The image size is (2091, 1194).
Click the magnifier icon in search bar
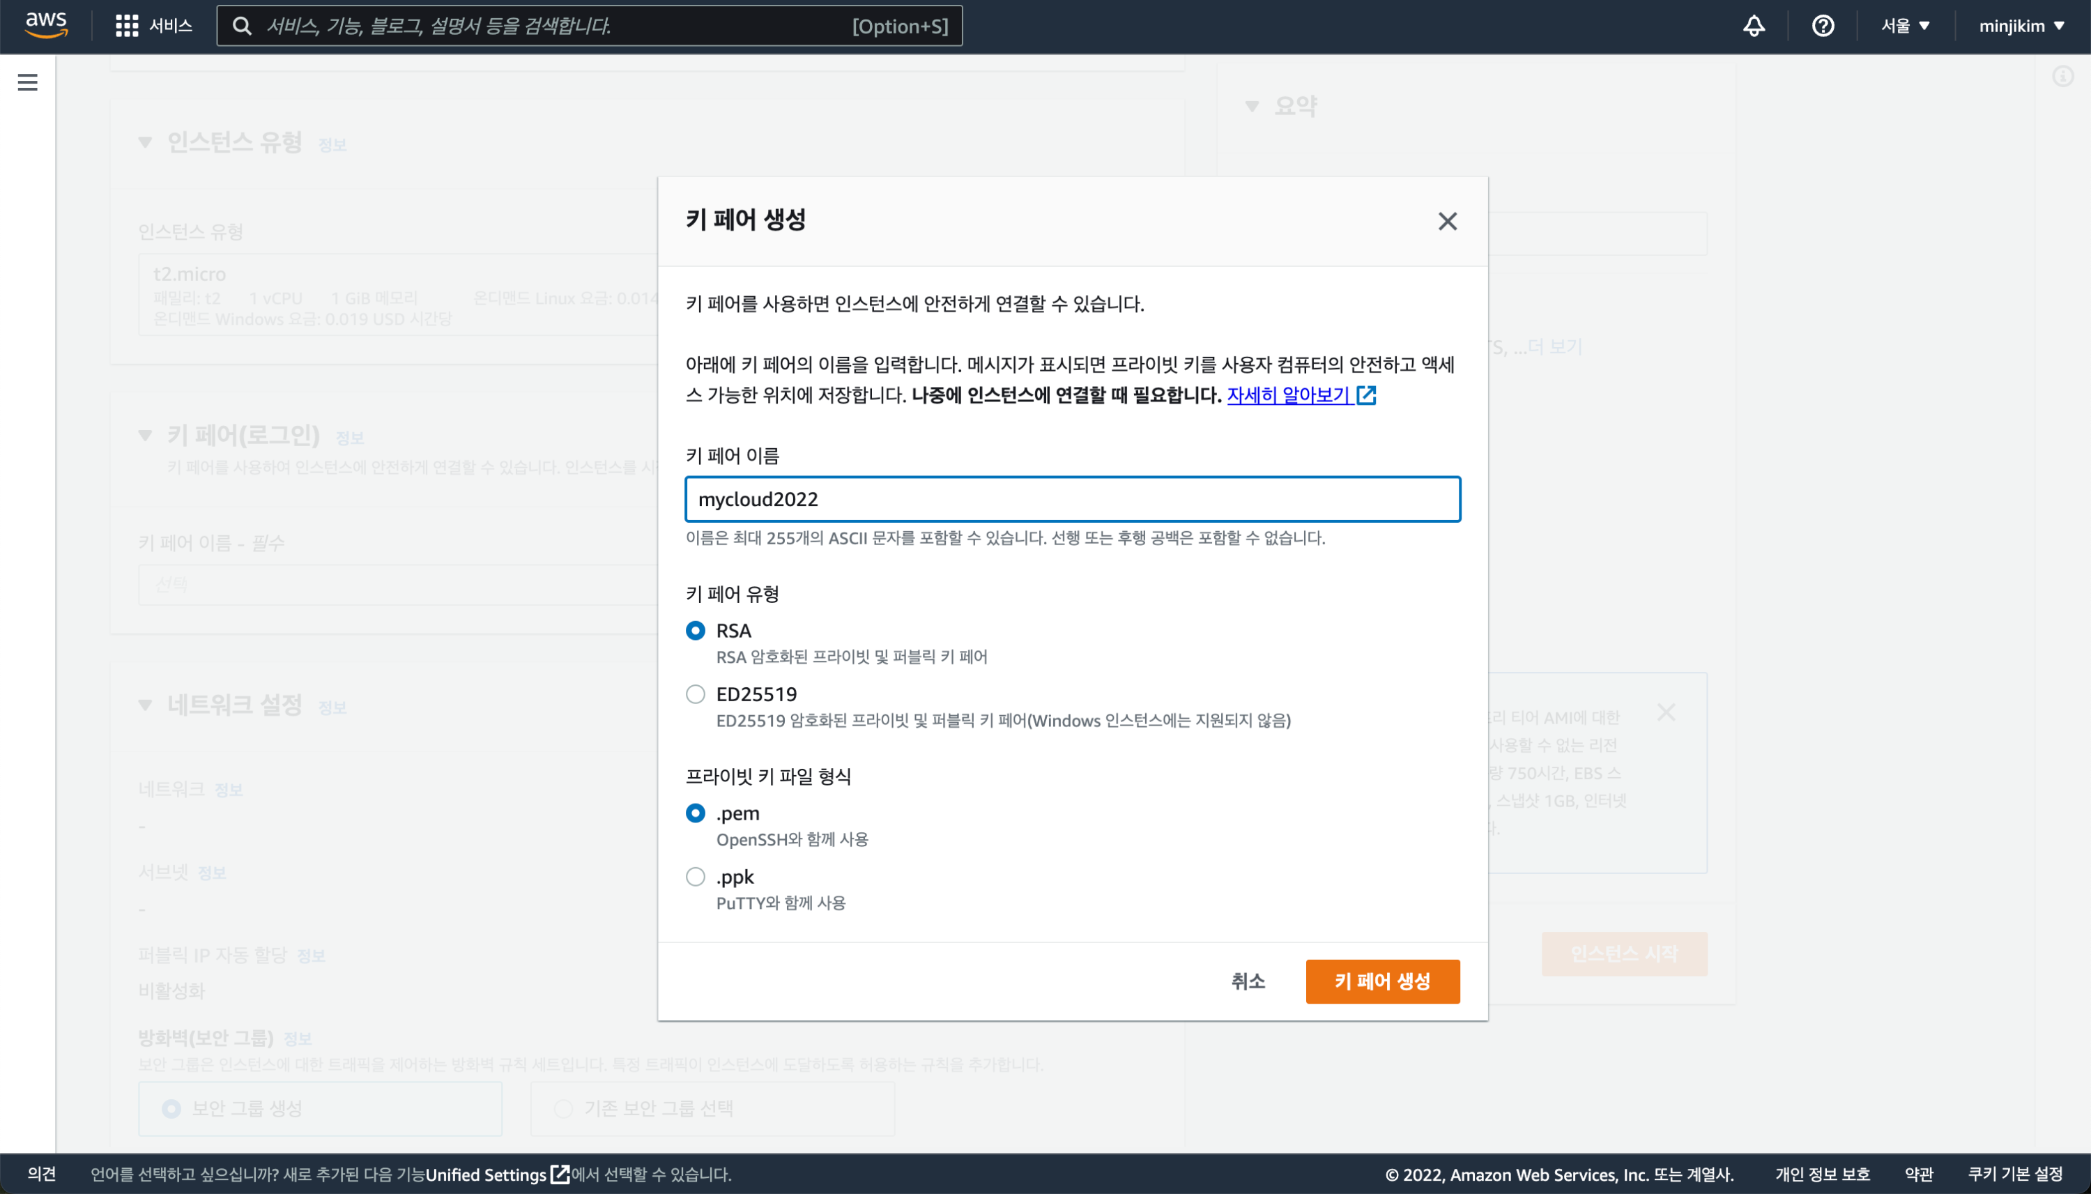pyautogui.click(x=242, y=26)
